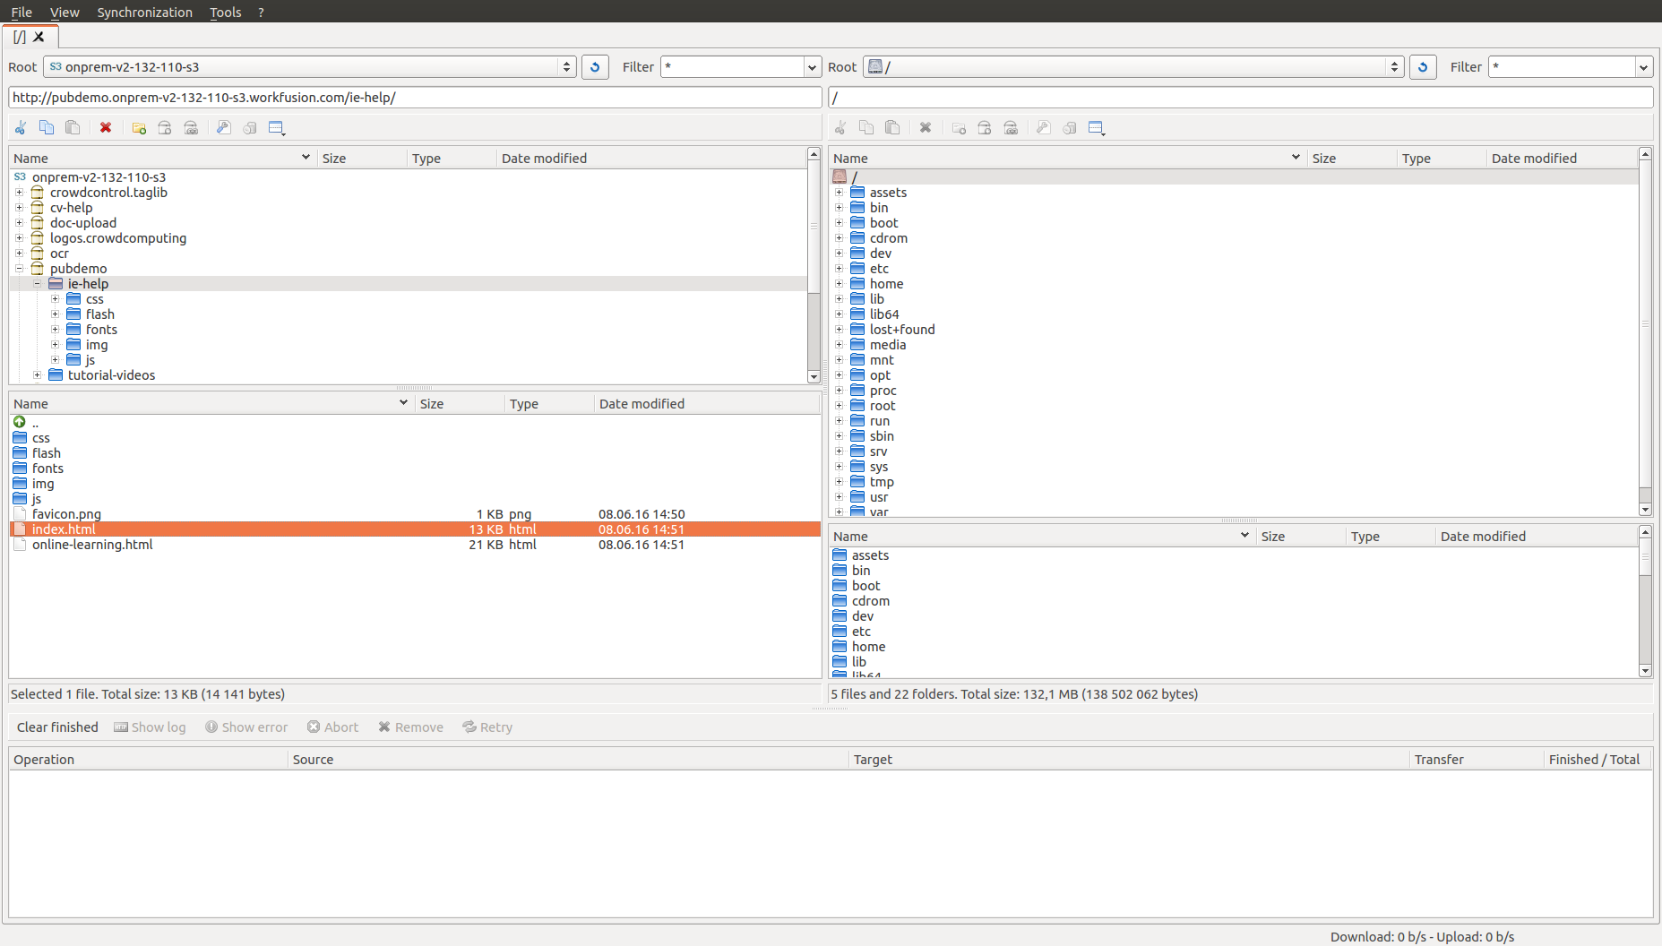Open the View menu

[65, 12]
